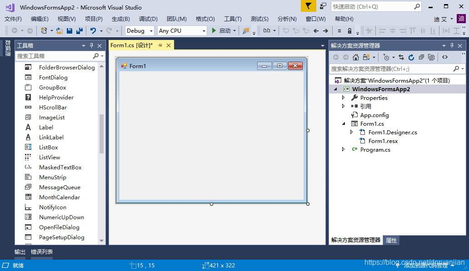The height and width of the screenshot is (271, 469).
Task: Refresh the Solution Explorer
Action: coord(411,57)
